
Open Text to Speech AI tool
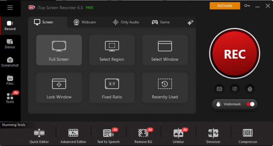coord(108,136)
